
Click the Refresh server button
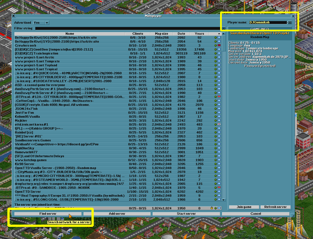coord(276,207)
